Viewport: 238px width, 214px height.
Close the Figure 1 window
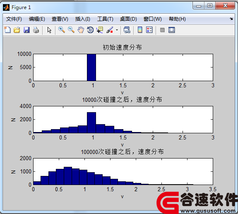pos(225,6)
